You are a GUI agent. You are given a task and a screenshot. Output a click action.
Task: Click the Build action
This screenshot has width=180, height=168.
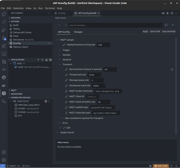[x=16, y=25]
